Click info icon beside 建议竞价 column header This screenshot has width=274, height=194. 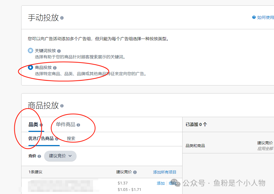tap(135, 172)
